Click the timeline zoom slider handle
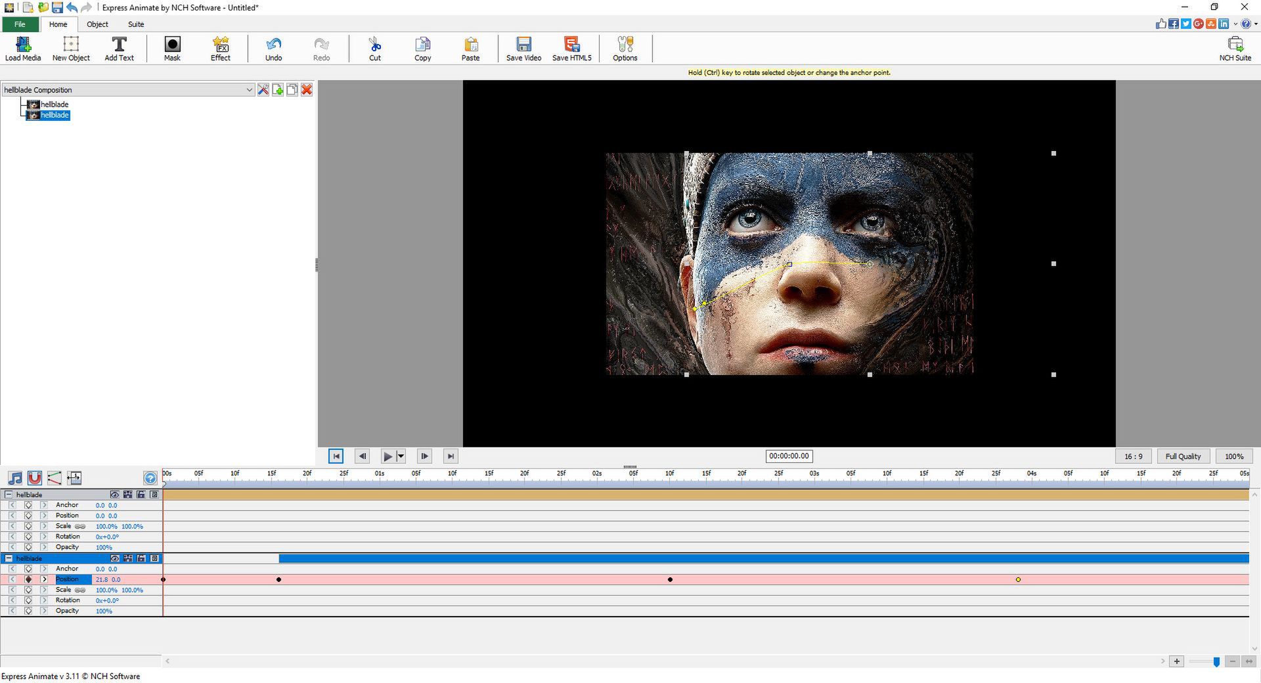Viewport: 1261px width, 683px height. [1216, 662]
